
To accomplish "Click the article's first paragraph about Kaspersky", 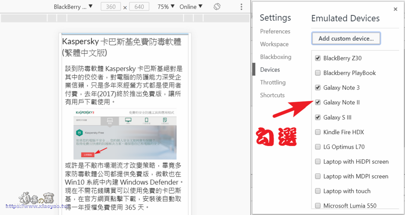I will (x=124, y=85).
